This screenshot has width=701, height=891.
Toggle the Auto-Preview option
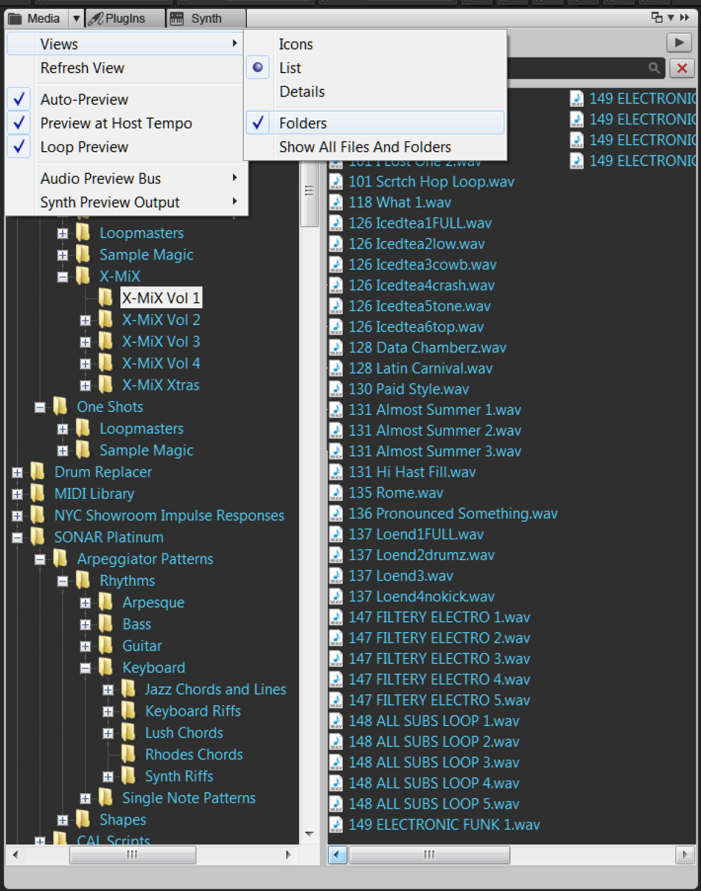[126, 100]
